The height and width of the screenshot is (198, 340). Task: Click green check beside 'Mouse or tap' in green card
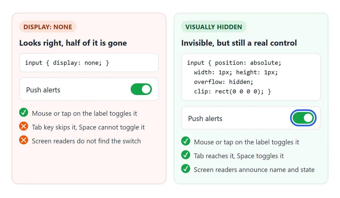[x=186, y=141]
